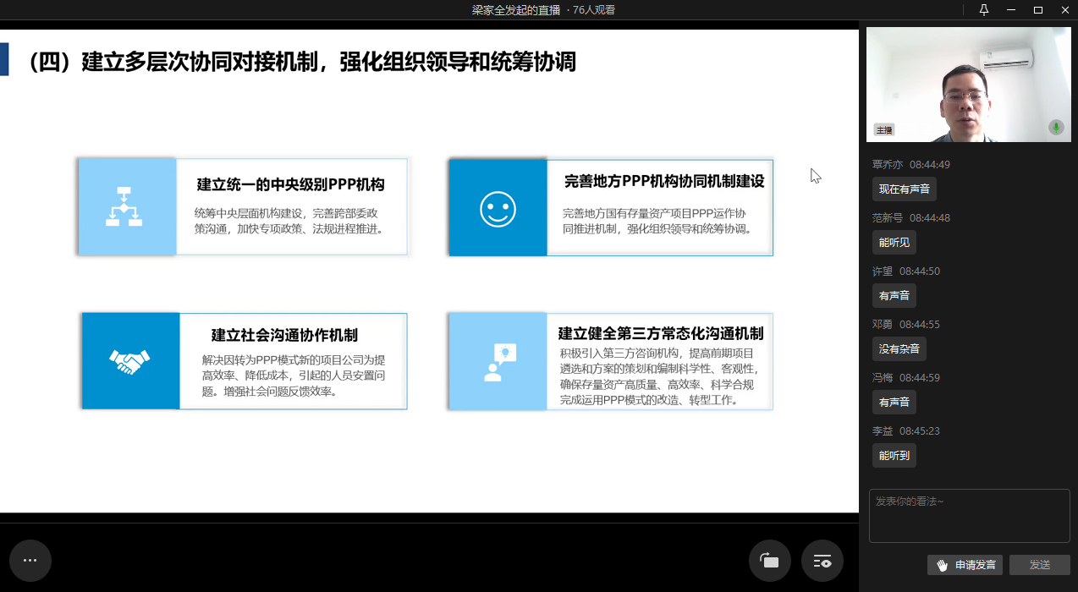The height and width of the screenshot is (592, 1078).
Task: Minimize the live stream window
Action: (1010, 10)
